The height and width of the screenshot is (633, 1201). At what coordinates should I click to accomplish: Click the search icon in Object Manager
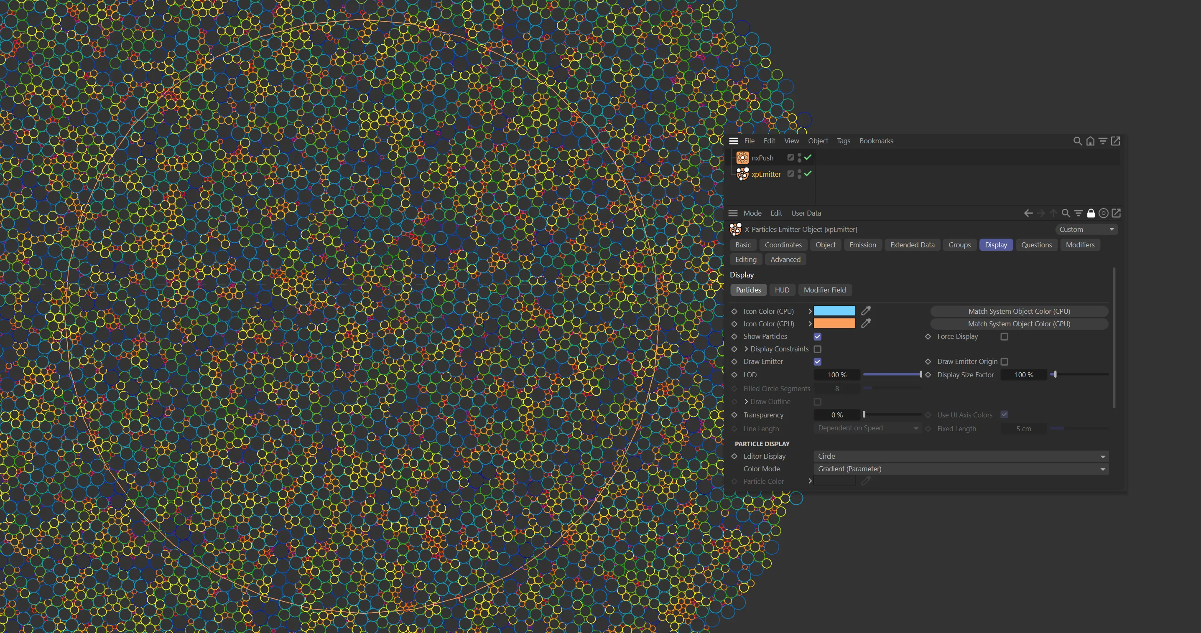(1077, 141)
